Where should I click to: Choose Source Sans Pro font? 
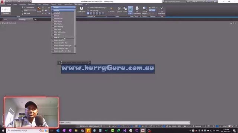pyautogui.click(x=63, y=40)
